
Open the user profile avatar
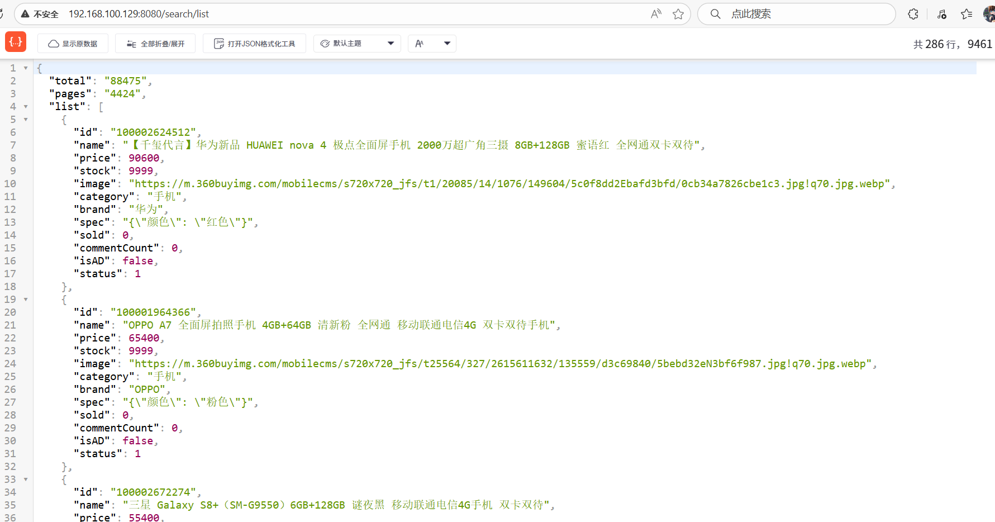[989, 14]
